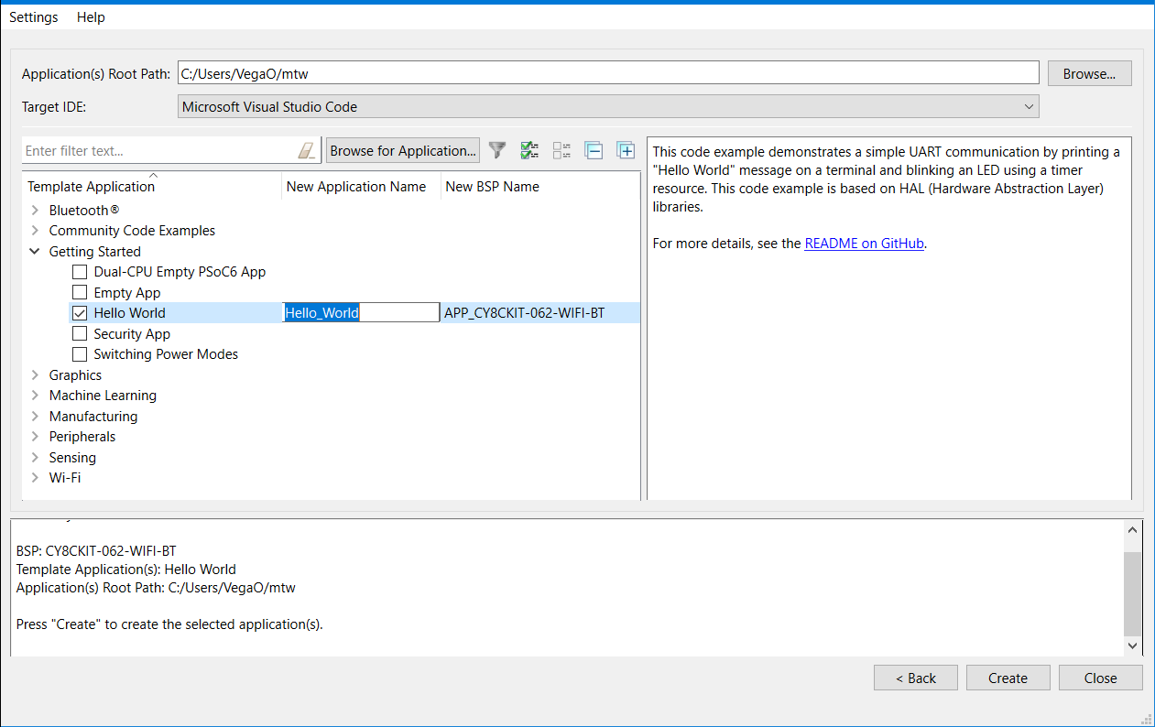
Task: Expand the Bluetooth category
Action: [x=35, y=211]
